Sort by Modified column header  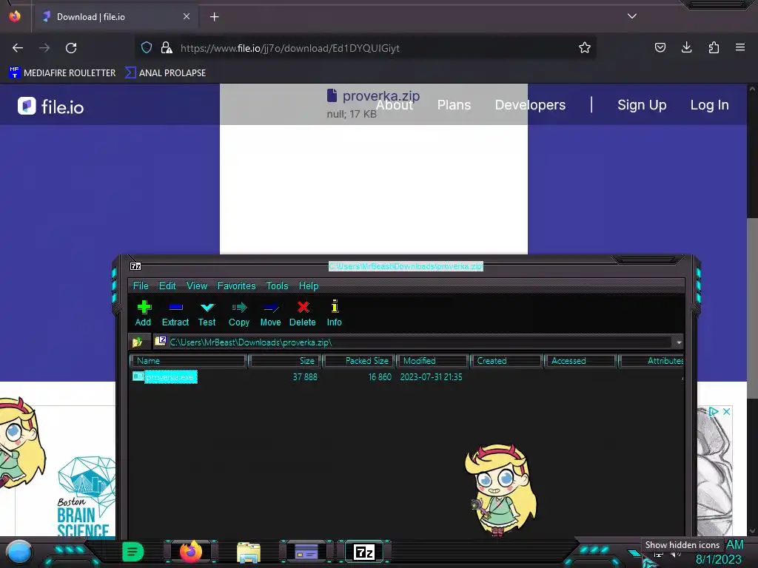[x=433, y=361]
